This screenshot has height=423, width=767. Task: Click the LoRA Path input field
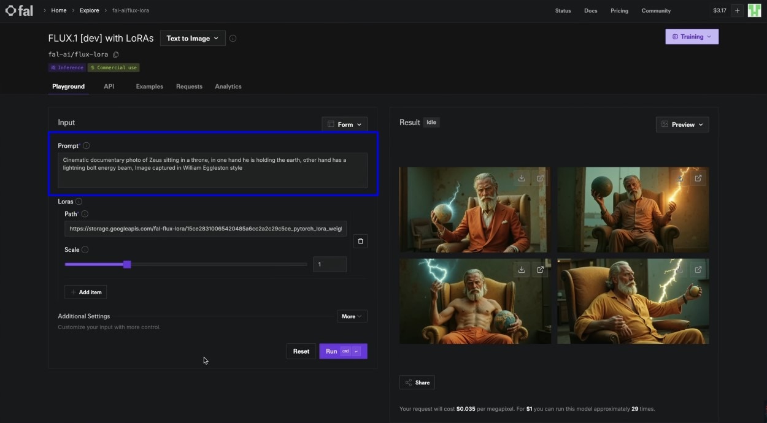coord(206,229)
